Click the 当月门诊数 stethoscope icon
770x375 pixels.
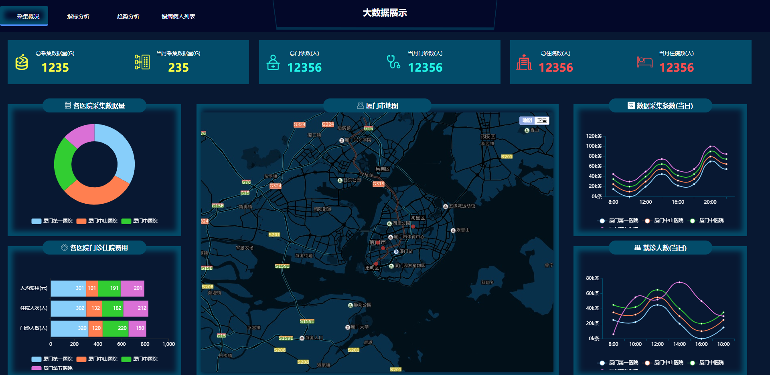tap(393, 62)
